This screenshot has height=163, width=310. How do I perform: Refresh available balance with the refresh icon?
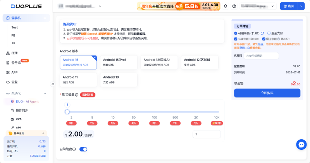[x=262, y=33]
